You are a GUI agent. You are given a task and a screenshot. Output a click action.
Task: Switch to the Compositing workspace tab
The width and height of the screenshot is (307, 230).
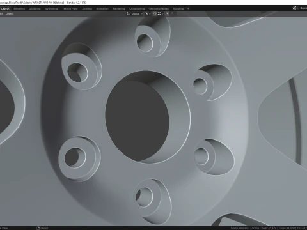(x=137, y=9)
